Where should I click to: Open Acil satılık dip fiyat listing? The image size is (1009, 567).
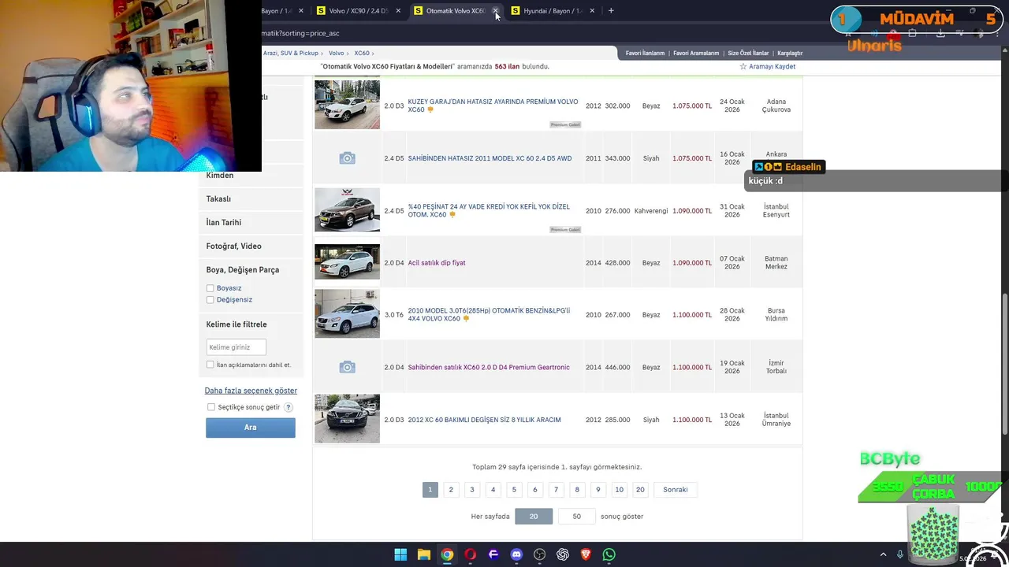coord(437,263)
